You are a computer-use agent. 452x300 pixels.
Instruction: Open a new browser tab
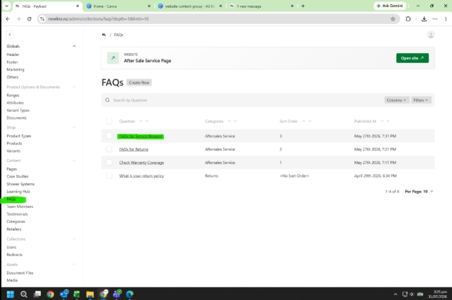coord(303,6)
